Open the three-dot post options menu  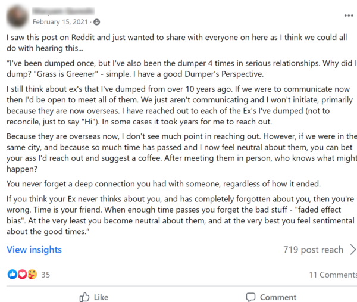[x=348, y=15]
